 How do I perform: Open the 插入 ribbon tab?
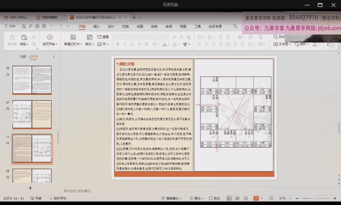tap(97, 26)
